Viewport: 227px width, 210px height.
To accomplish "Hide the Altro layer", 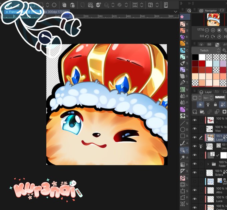I will coord(195,190).
